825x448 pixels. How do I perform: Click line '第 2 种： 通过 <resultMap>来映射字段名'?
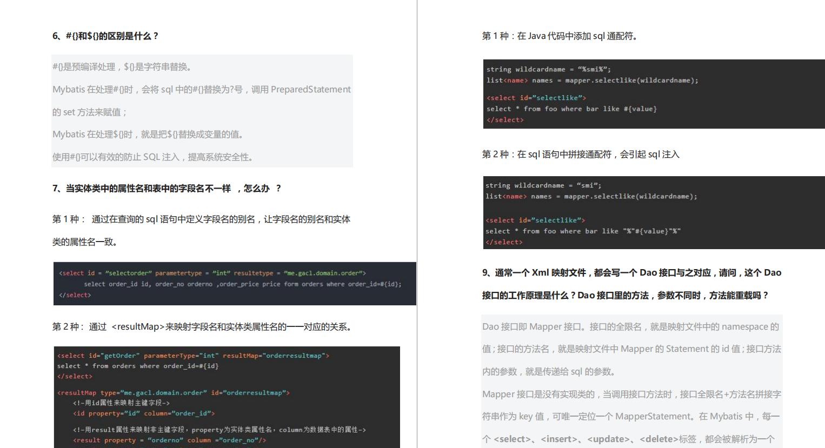(x=203, y=327)
